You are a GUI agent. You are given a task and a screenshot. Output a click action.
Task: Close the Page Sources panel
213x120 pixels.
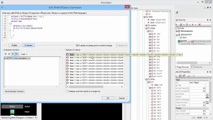click(210, 20)
